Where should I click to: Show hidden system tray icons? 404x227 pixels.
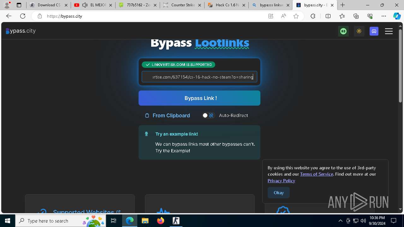(341, 221)
